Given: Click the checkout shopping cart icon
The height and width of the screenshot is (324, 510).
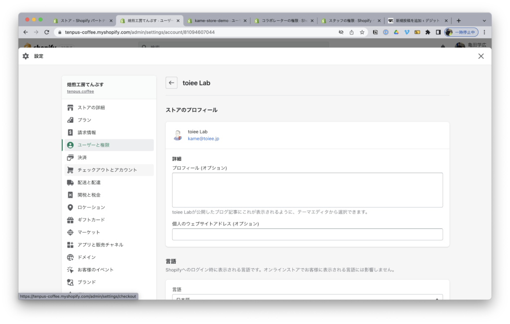Looking at the screenshot, I should coord(70,170).
